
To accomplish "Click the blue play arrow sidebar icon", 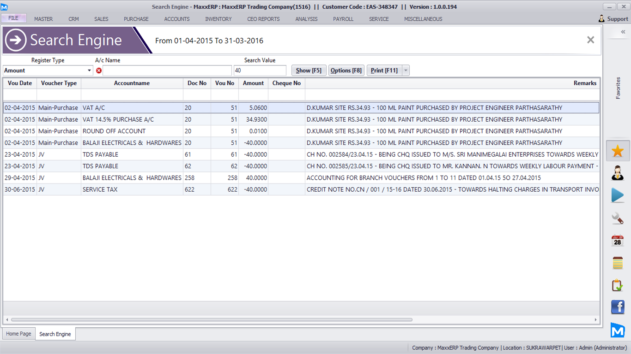I will tap(618, 195).
